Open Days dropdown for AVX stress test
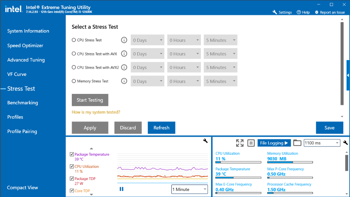This screenshot has width=350, height=197. point(148,54)
